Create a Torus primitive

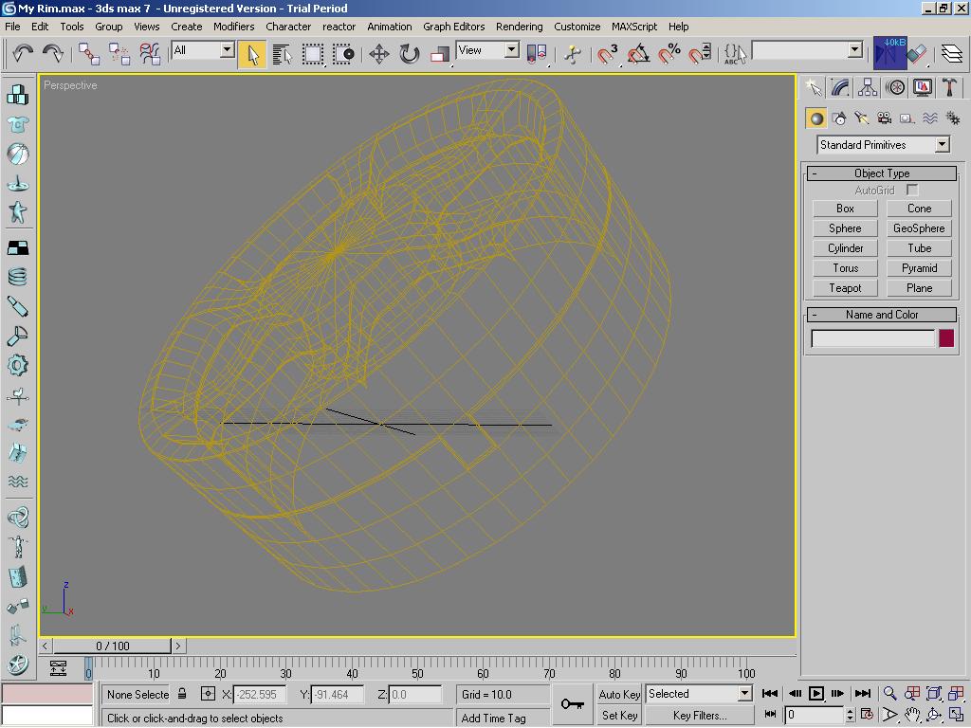(x=845, y=268)
